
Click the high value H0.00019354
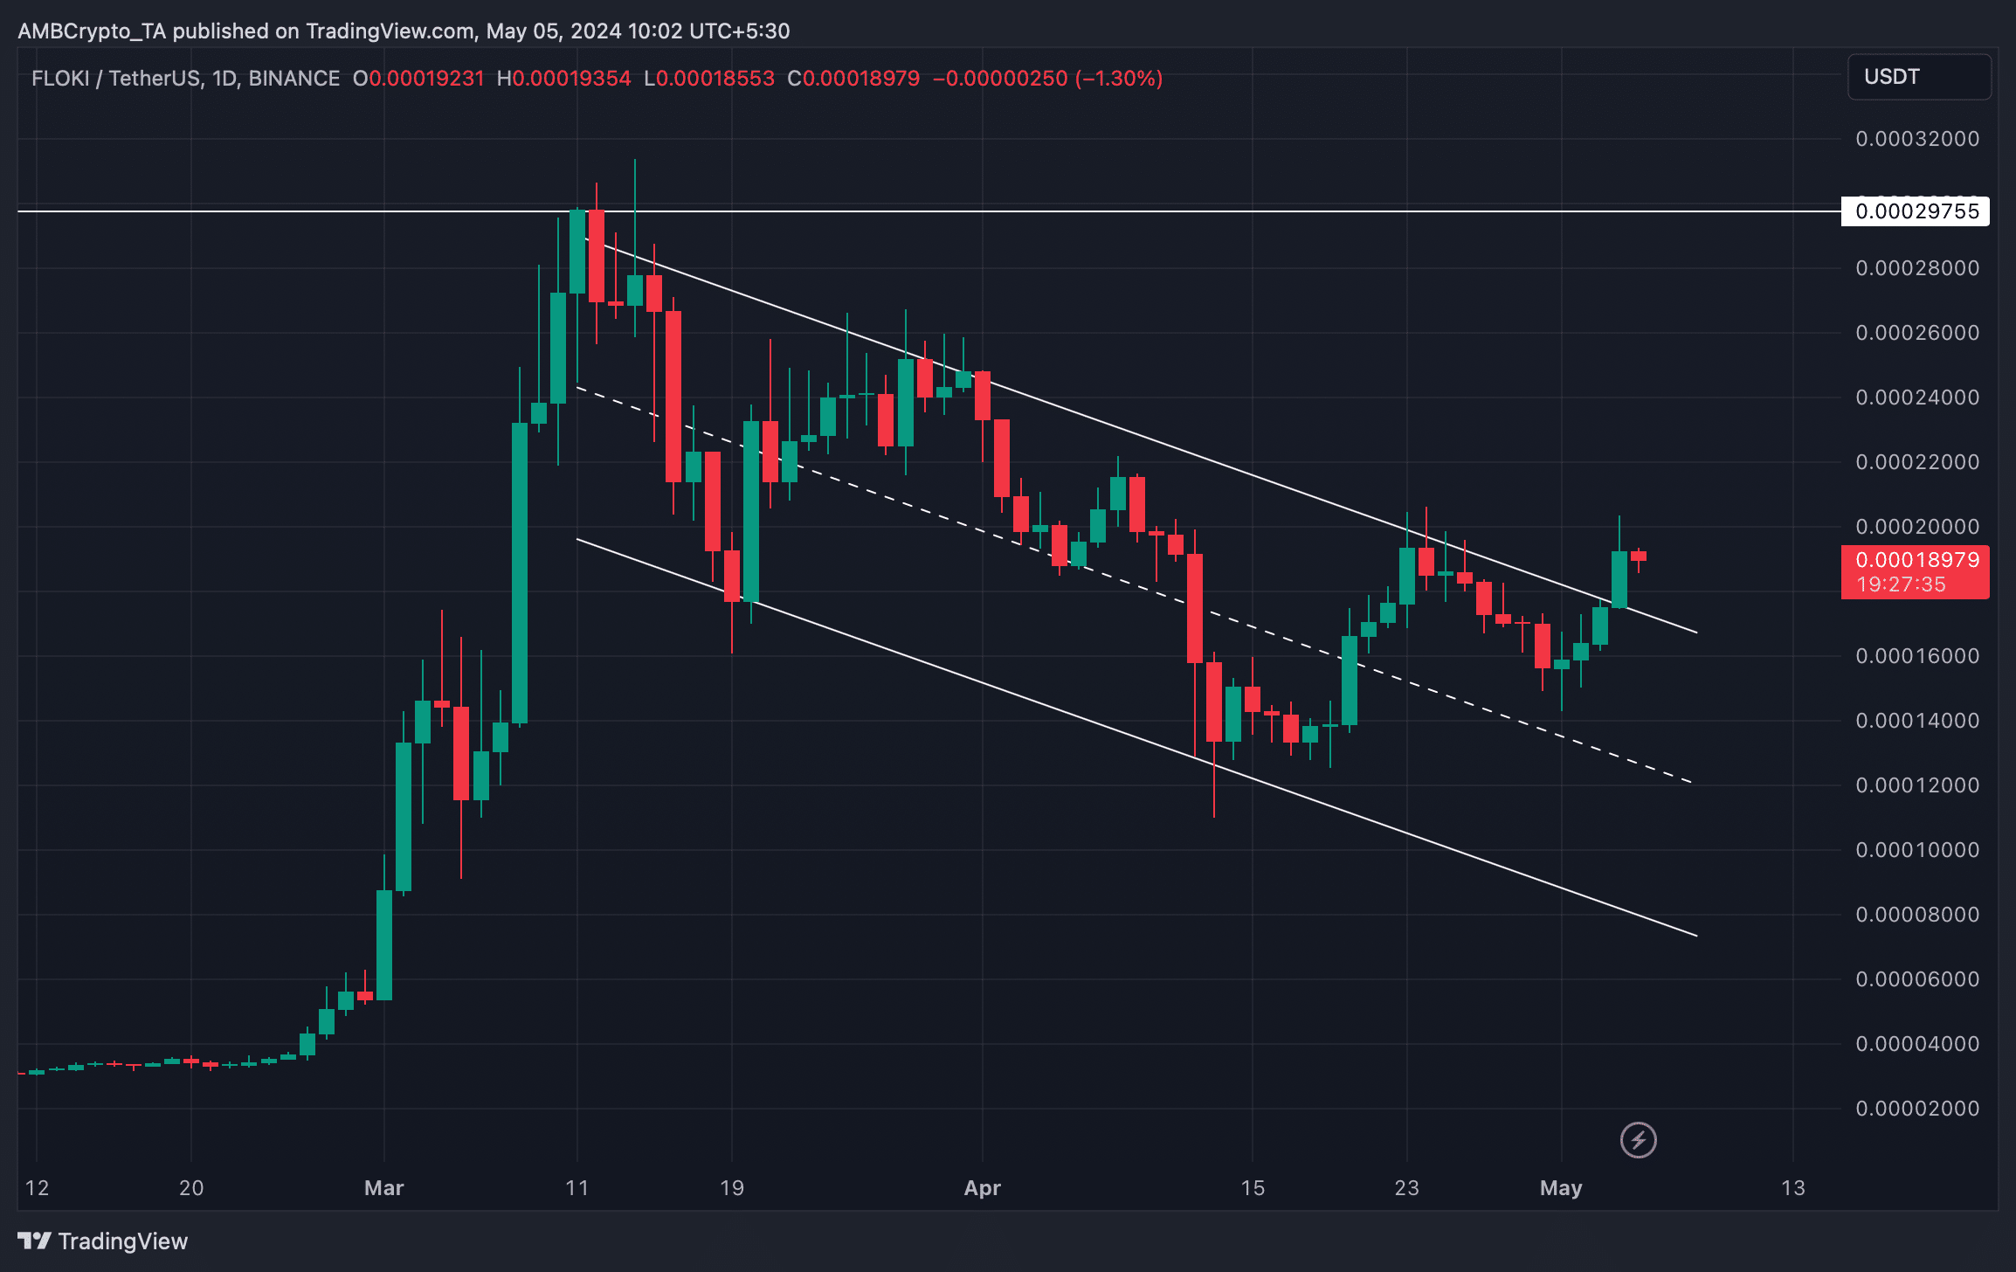coord(563,79)
